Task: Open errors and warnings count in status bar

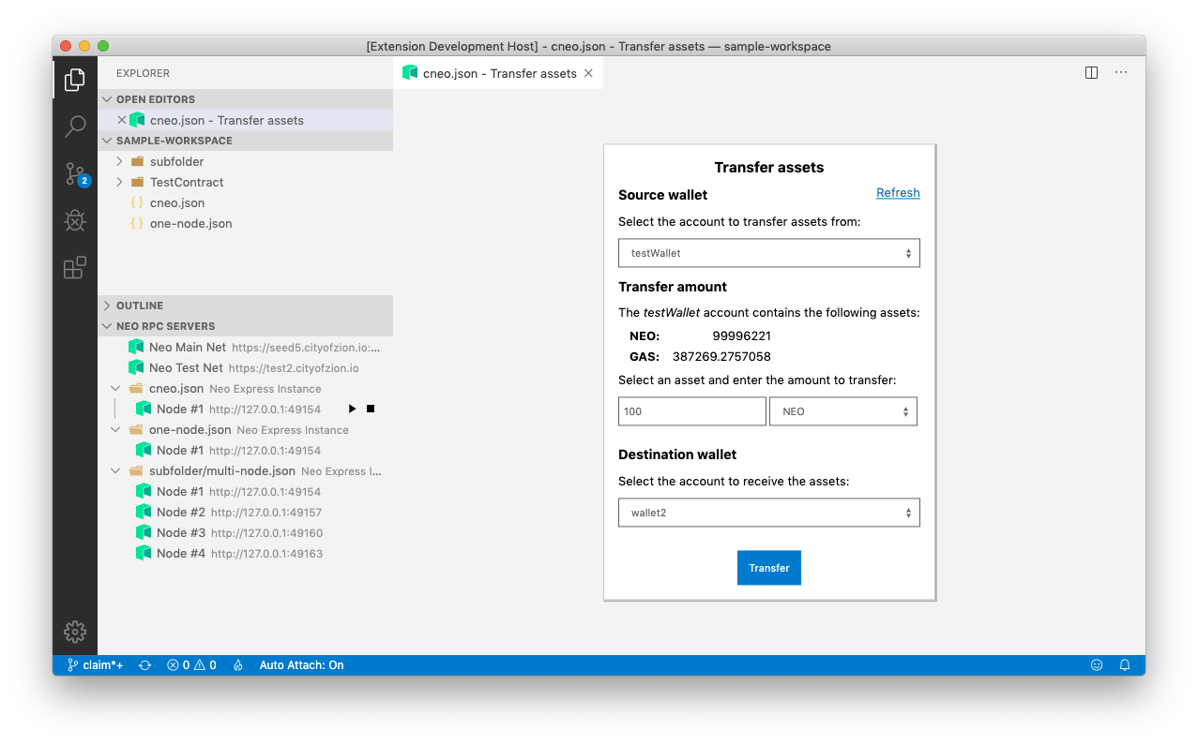Action: (191, 665)
